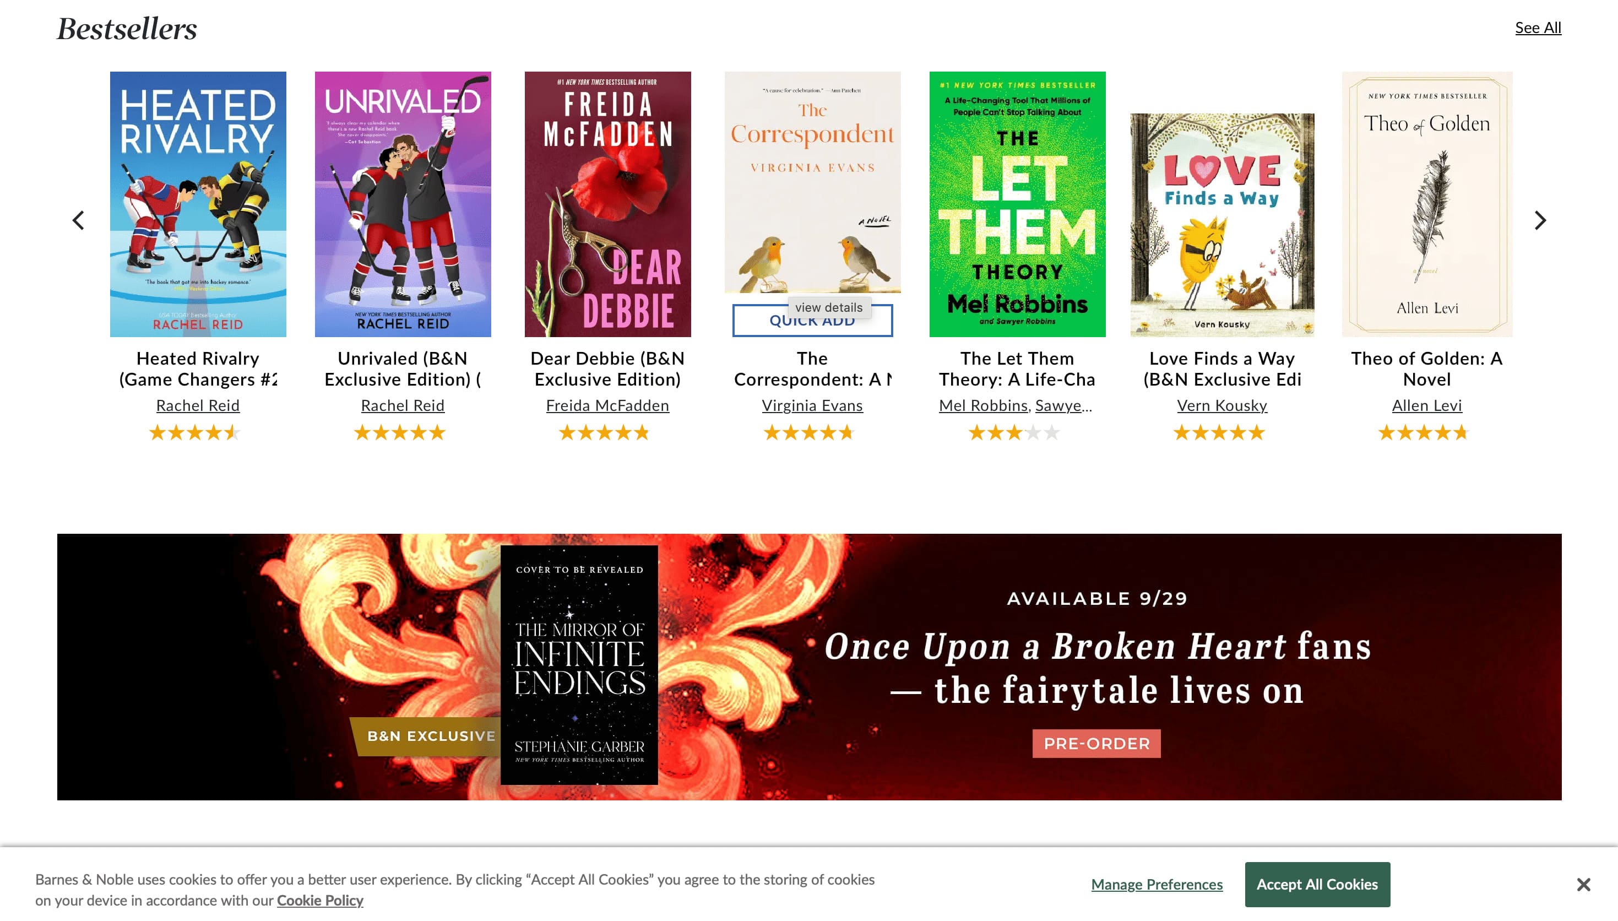This screenshot has height=921, width=1618.
Task: Open author link Virginia Evans
Action: [x=812, y=405]
